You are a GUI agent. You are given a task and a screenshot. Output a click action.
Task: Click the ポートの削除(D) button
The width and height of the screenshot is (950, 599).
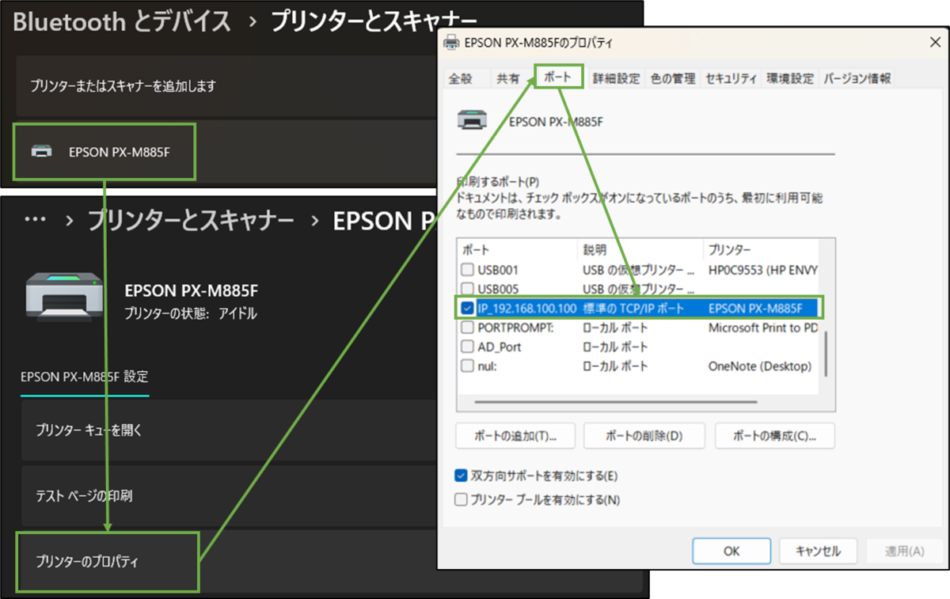click(644, 435)
